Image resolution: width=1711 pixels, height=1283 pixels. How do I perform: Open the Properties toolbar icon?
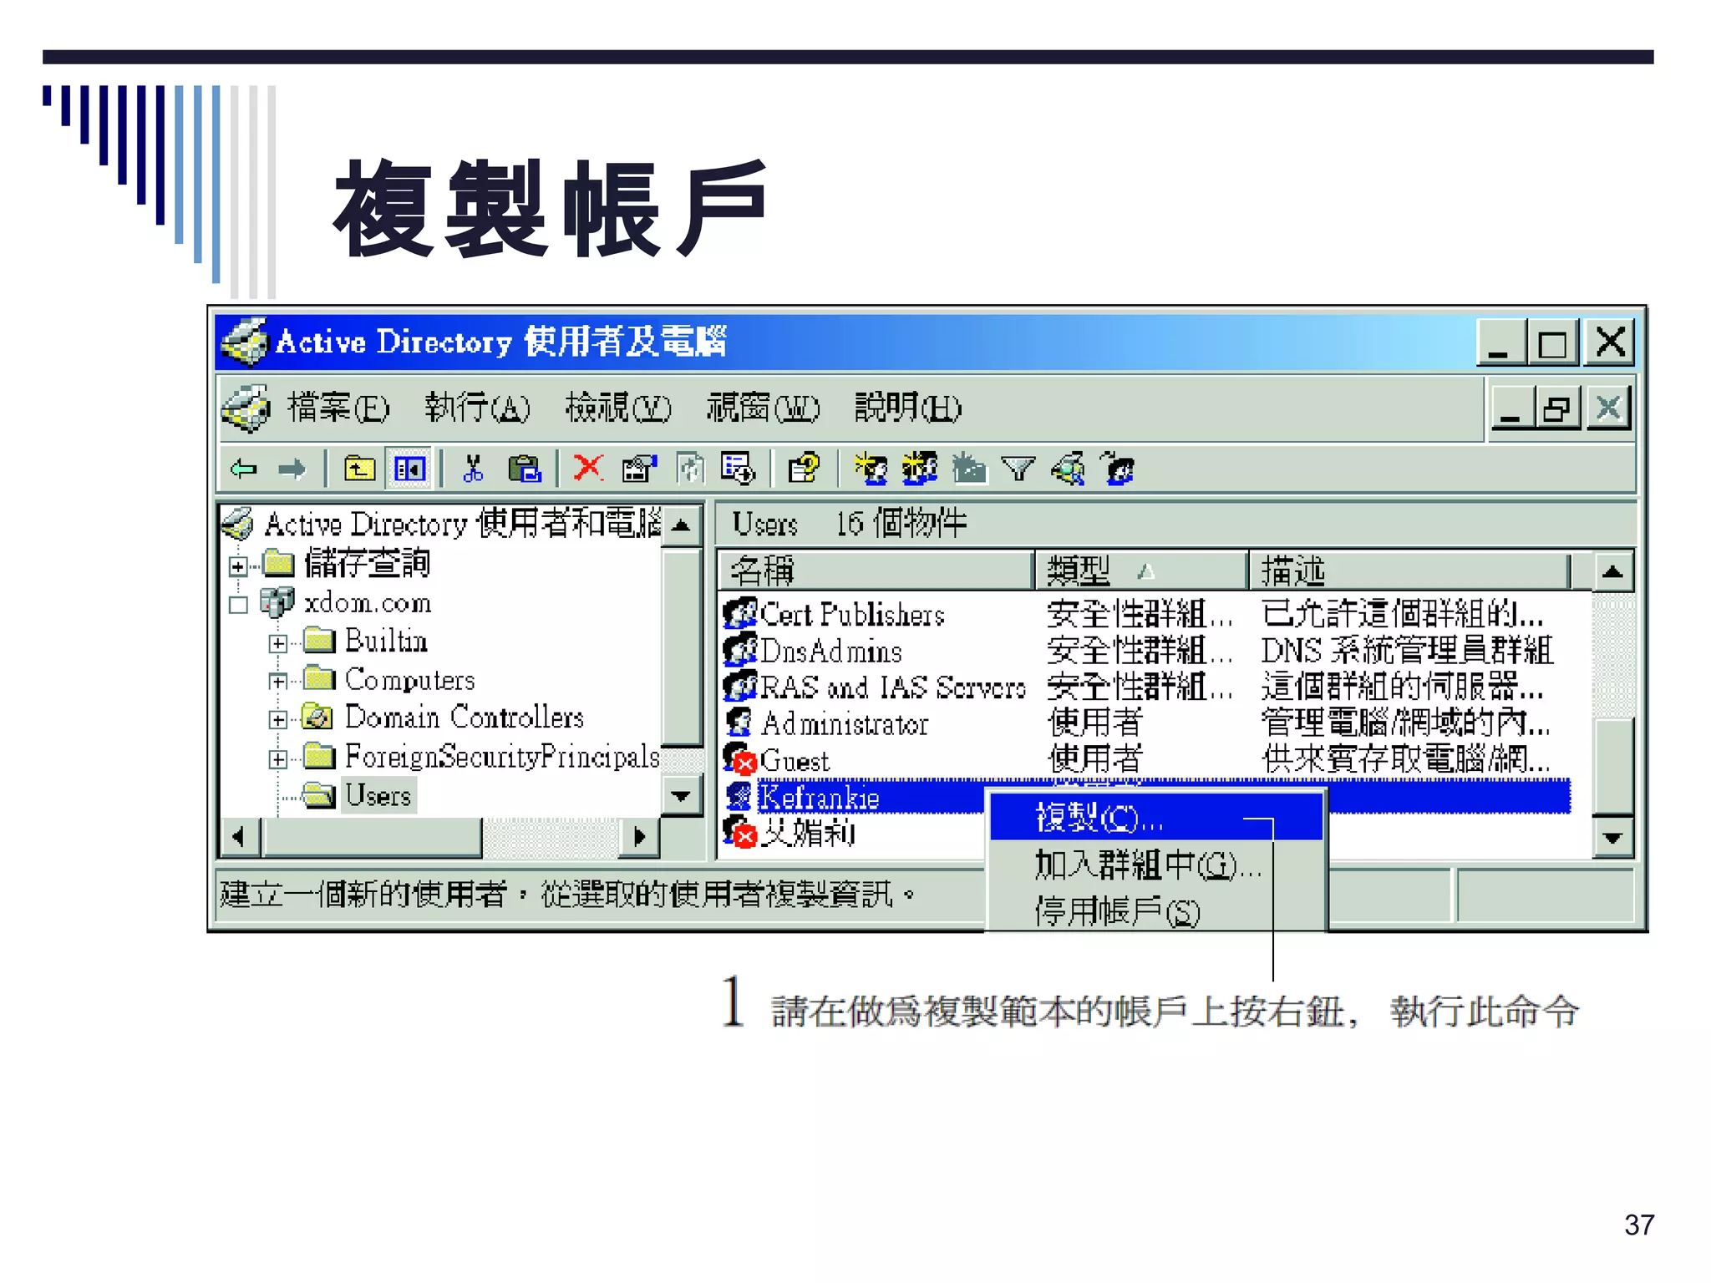pos(639,469)
